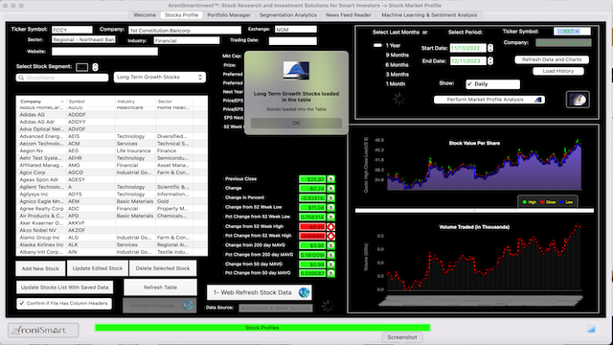The width and height of the screenshot is (613, 345).
Task: Click the Screenshot button at the bottom
Action: point(402,337)
